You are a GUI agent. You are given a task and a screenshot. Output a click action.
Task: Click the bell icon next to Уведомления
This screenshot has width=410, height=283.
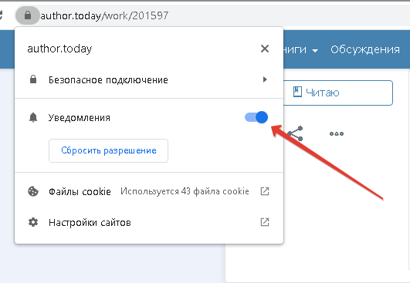33,118
